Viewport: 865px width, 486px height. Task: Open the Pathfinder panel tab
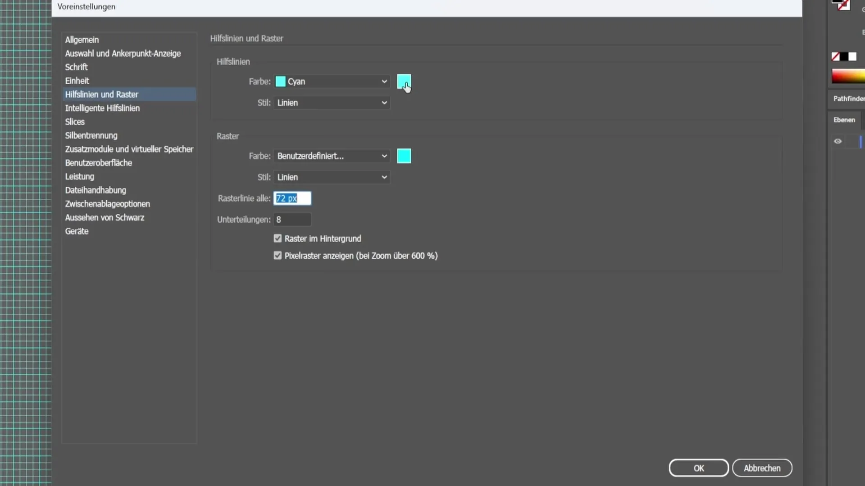pyautogui.click(x=849, y=99)
